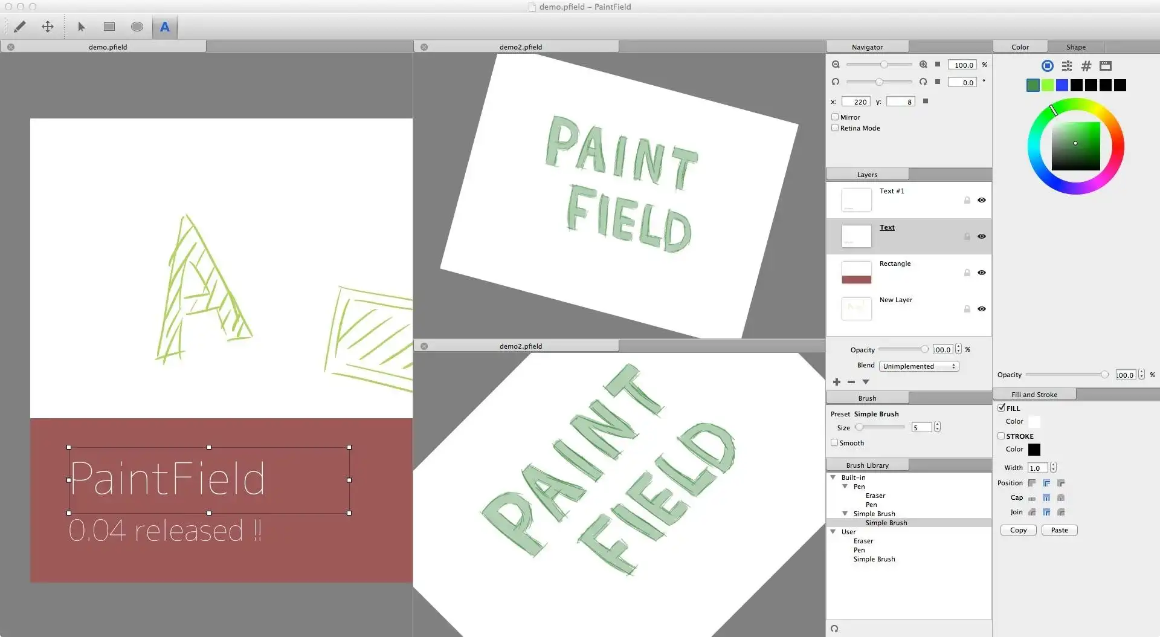Select Eraser under the User group
Screen dimensions: 1160x637
(863, 541)
